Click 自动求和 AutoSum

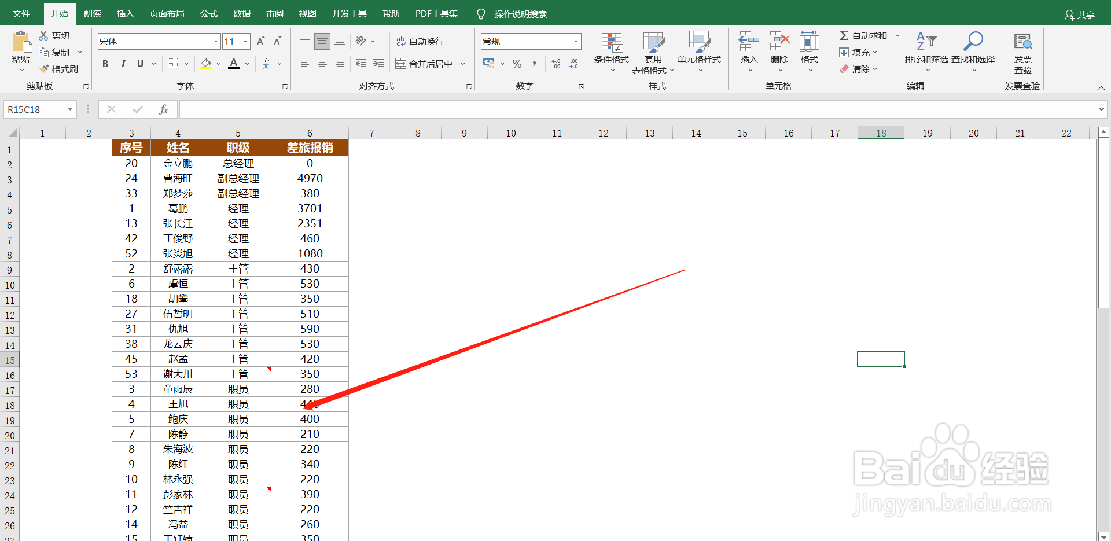coord(863,35)
